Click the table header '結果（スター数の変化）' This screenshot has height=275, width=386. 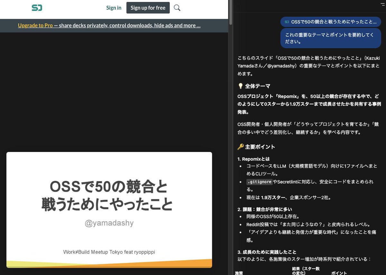point(306,270)
